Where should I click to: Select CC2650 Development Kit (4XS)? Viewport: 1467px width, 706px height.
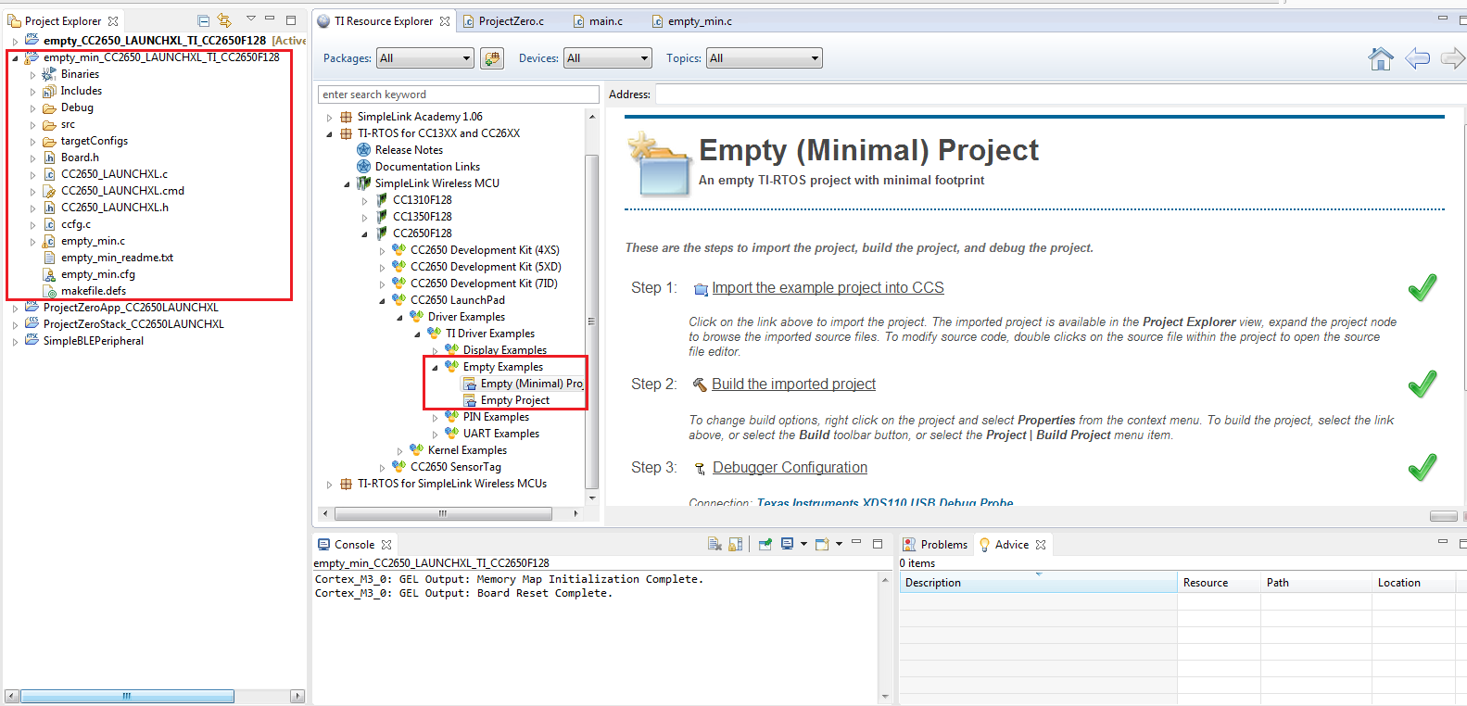485,250
